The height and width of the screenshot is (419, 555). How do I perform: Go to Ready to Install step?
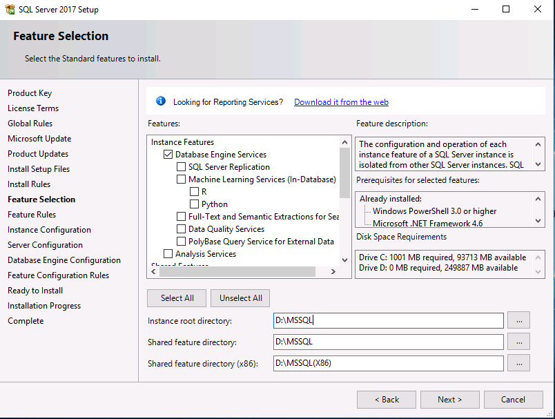pos(35,291)
